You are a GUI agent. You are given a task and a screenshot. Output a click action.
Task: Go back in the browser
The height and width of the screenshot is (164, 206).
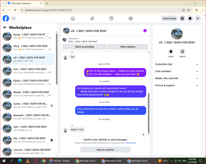click(x=4, y=10)
